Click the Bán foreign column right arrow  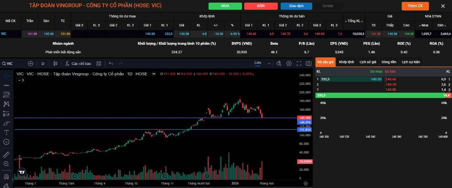pyautogui.click(x=445, y=25)
